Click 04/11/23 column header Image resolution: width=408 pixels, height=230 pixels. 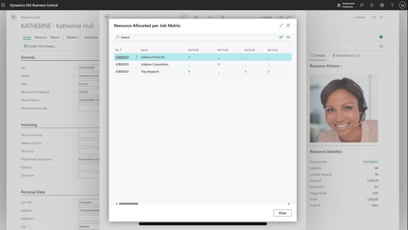tap(223, 50)
